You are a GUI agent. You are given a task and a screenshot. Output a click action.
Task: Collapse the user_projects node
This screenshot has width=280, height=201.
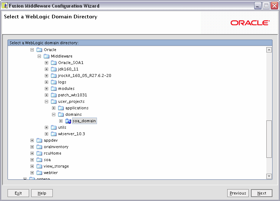point(46,101)
